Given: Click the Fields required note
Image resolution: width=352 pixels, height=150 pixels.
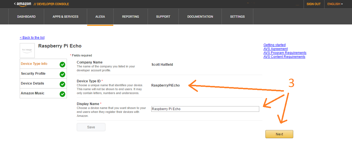Looking at the screenshot, I should (x=81, y=55).
